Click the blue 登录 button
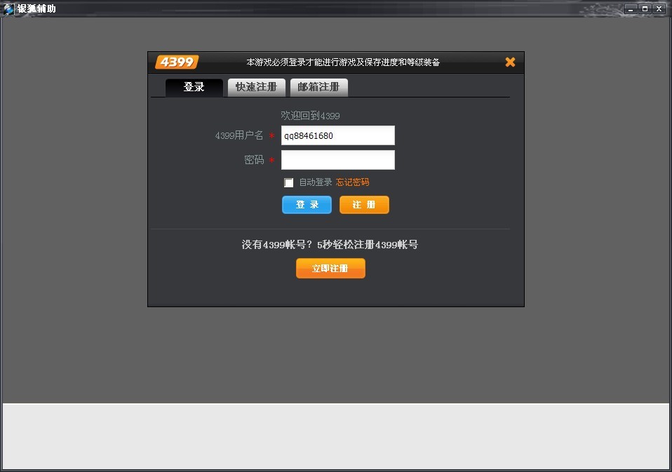The width and height of the screenshot is (672, 472). 307,205
